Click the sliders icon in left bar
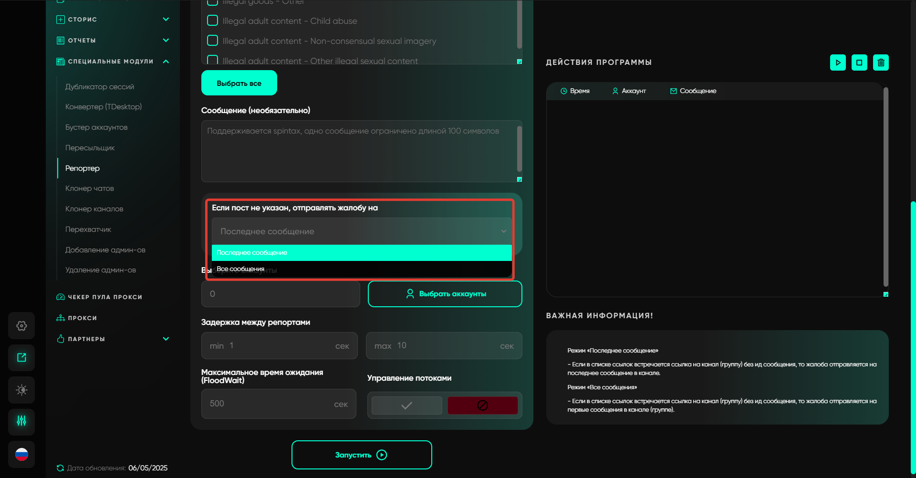 click(21, 421)
